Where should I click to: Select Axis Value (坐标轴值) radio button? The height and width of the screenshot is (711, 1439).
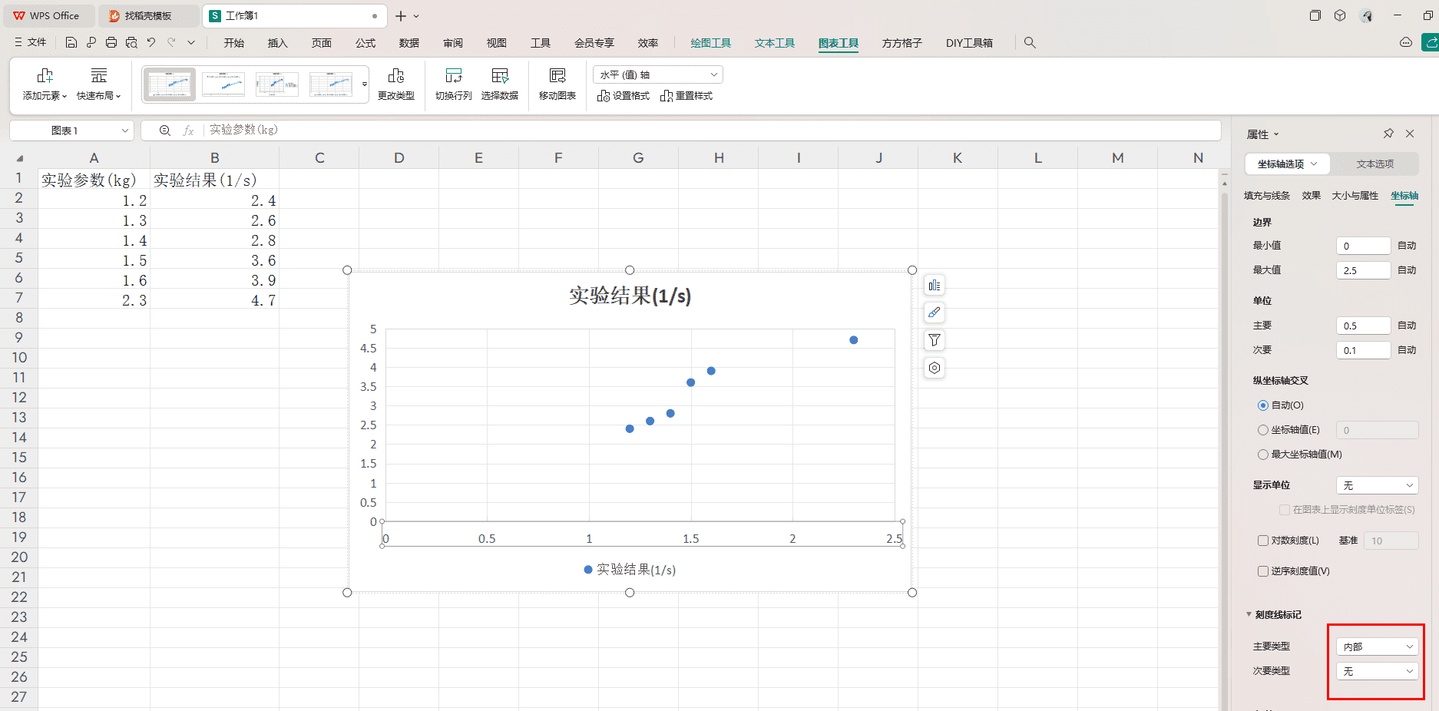point(1263,430)
